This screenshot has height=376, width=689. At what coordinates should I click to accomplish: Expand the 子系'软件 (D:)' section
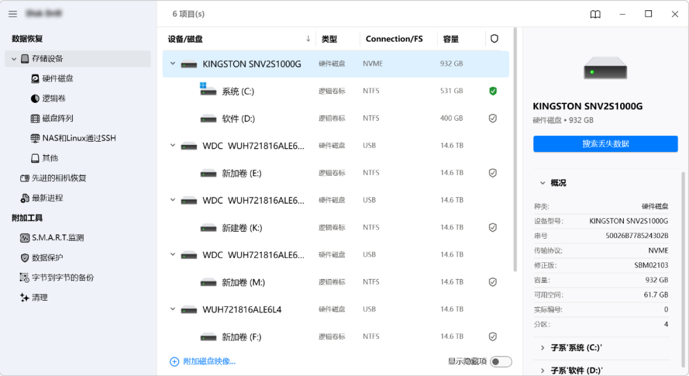click(x=543, y=371)
